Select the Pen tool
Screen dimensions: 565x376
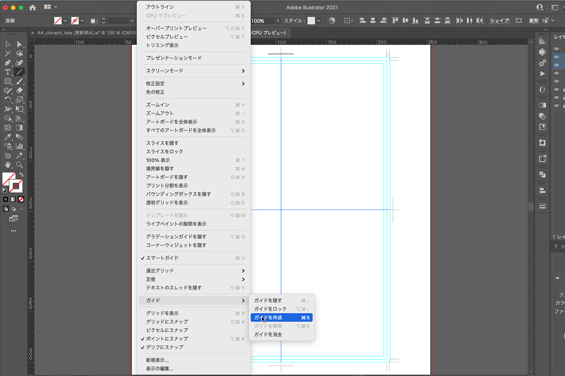[8, 63]
